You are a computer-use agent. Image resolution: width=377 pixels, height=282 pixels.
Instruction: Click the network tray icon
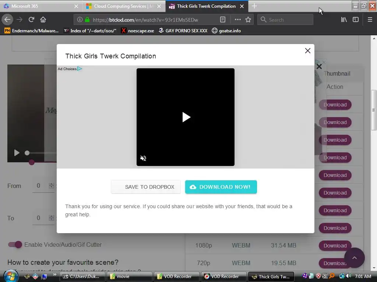[x=342, y=276]
